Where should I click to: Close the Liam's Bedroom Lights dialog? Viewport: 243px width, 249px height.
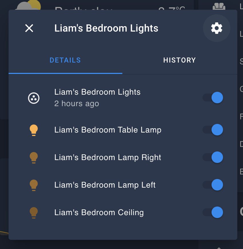[x=29, y=28]
